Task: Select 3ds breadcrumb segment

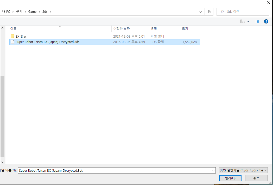Action: point(45,12)
